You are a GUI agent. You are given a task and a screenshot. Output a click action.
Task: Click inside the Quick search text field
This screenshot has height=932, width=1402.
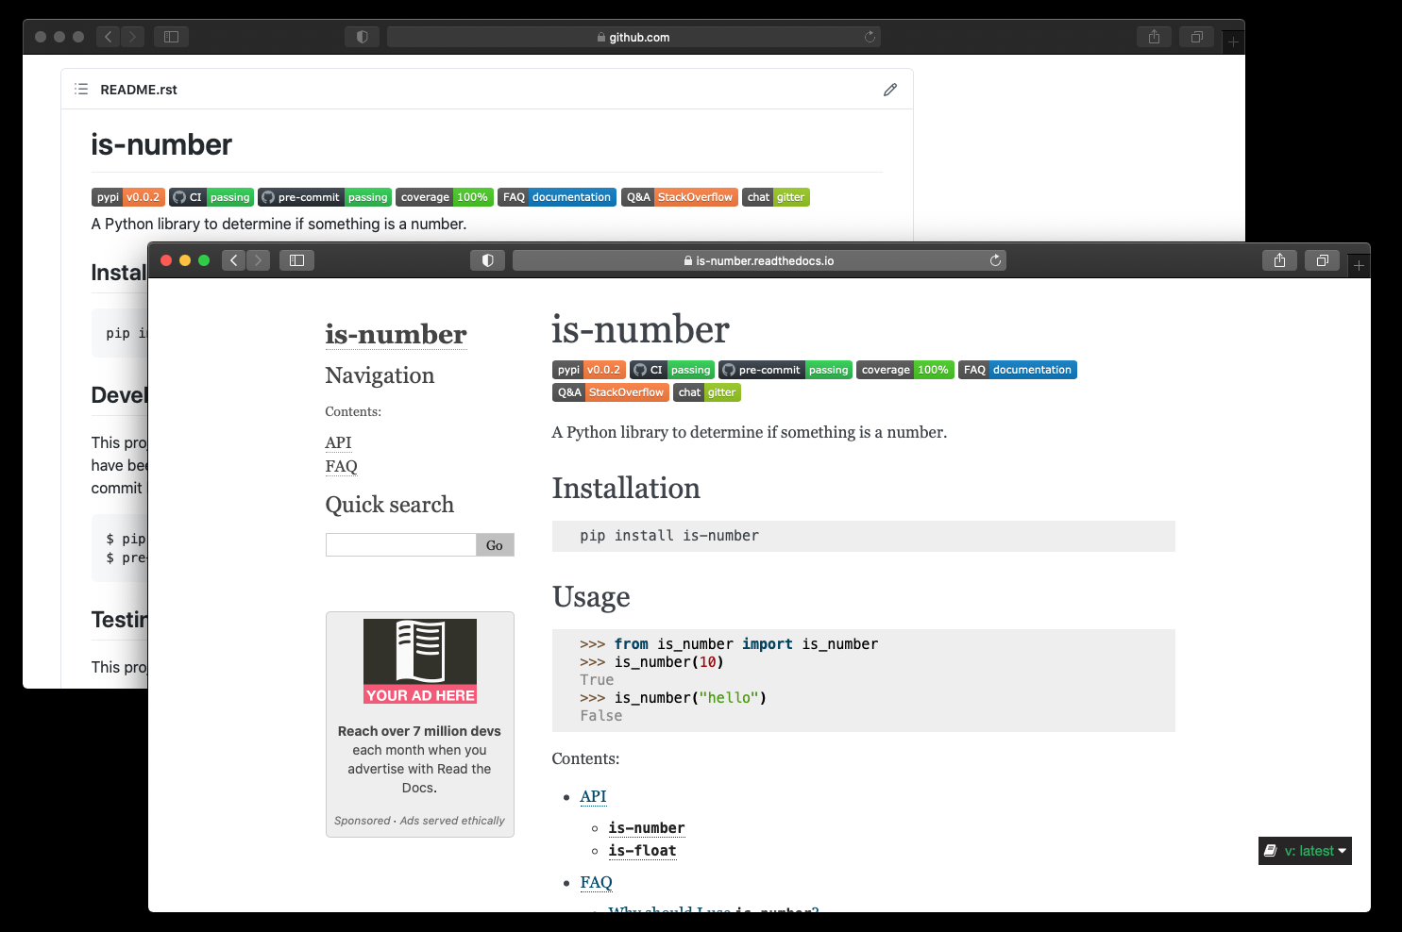coord(400,544)
